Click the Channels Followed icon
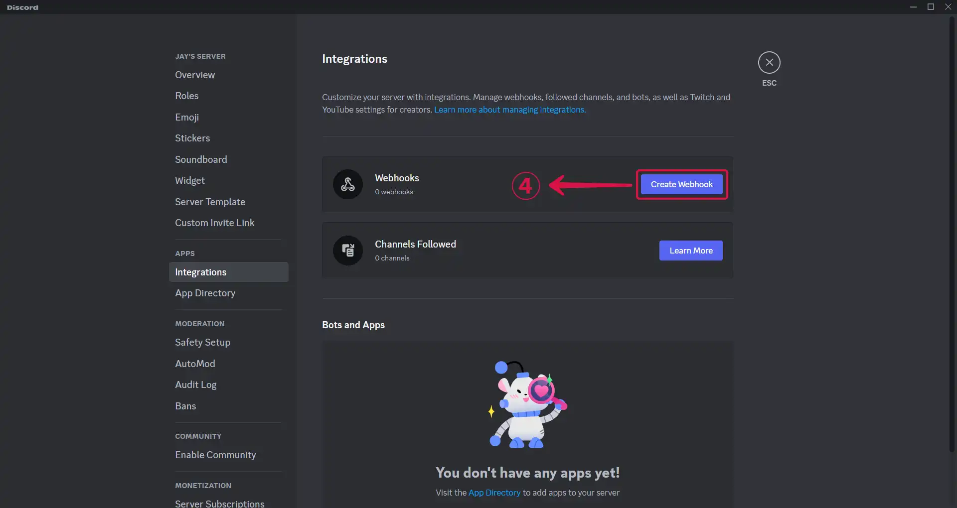This screenshot has width=957, height=508. (x=348, y=251)
